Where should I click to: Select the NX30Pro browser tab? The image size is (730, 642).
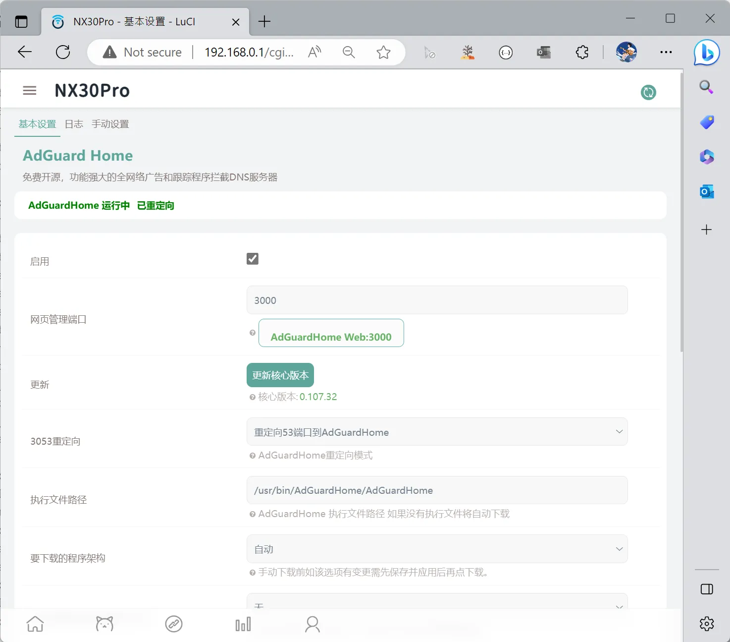(146, 22)
